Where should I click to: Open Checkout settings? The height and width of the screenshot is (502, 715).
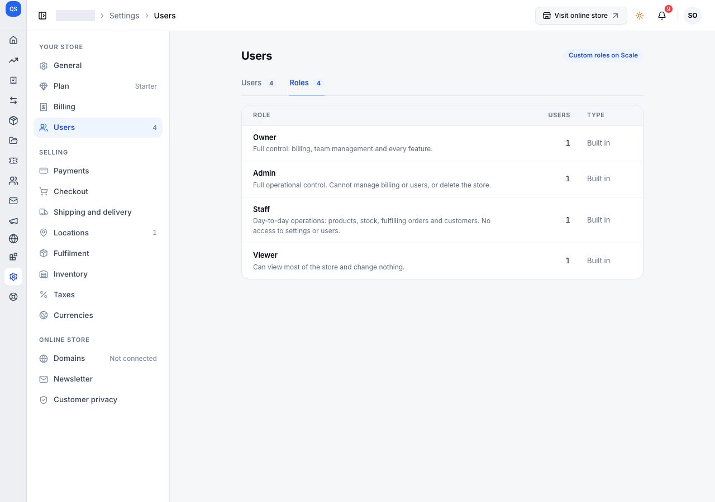click(x=98, y=192)
